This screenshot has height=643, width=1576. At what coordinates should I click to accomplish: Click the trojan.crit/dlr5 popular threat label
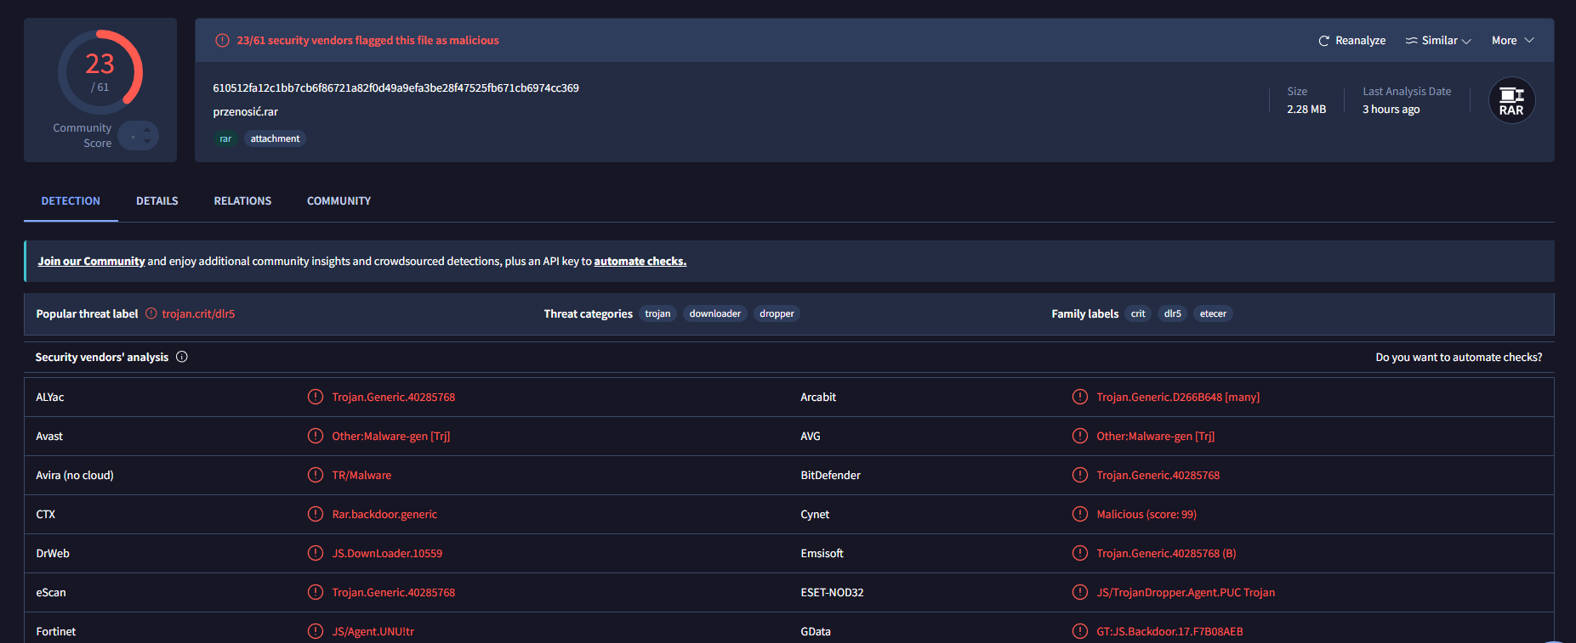point(198,313)
